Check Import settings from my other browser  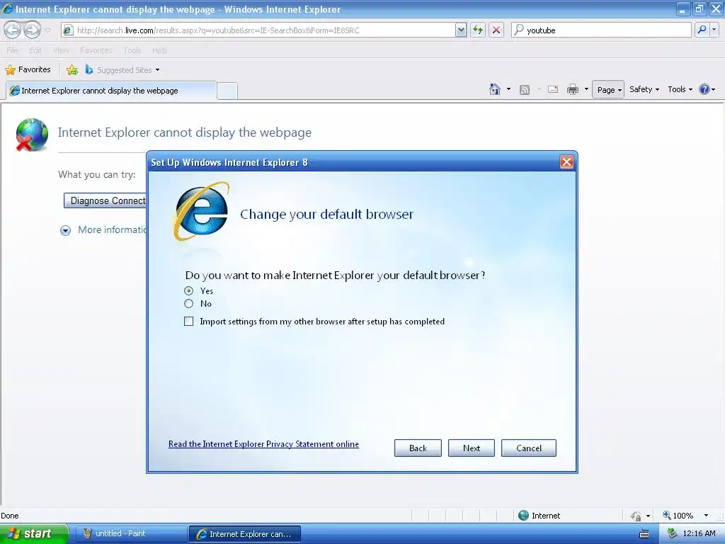point(188,322)
